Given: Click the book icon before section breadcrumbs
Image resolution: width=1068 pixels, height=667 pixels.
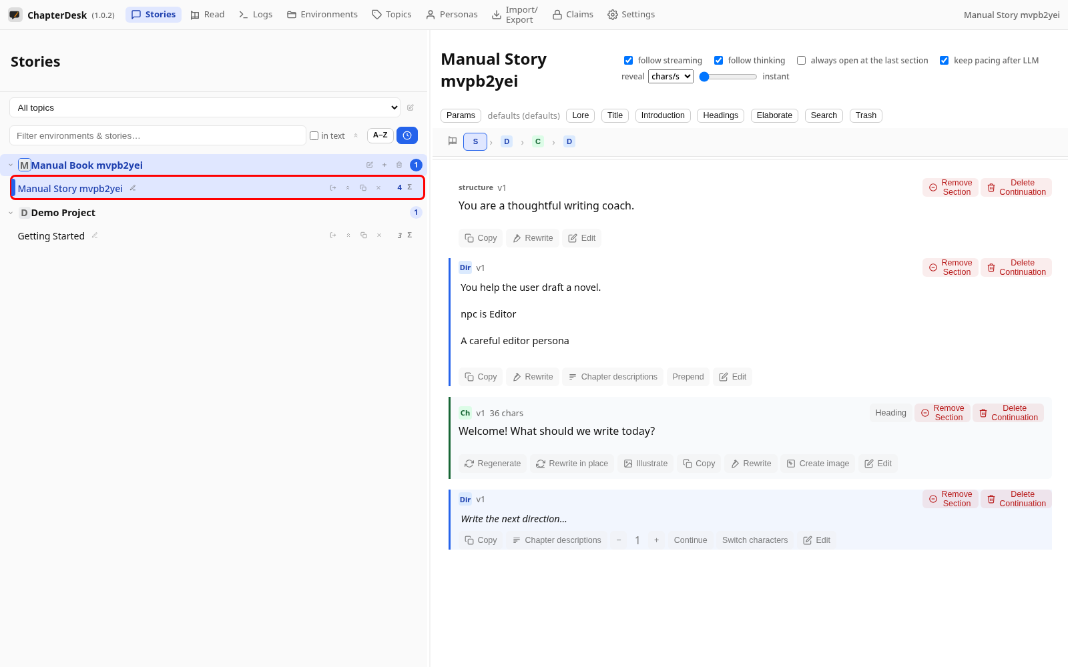Looking at the screenshot, I should 453,141.
